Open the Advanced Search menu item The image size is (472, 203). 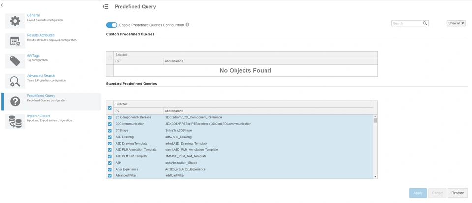(x=41, y=76)
